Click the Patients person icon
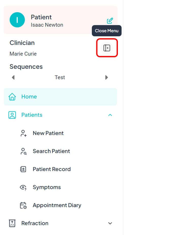 click(x=12, y=115)
